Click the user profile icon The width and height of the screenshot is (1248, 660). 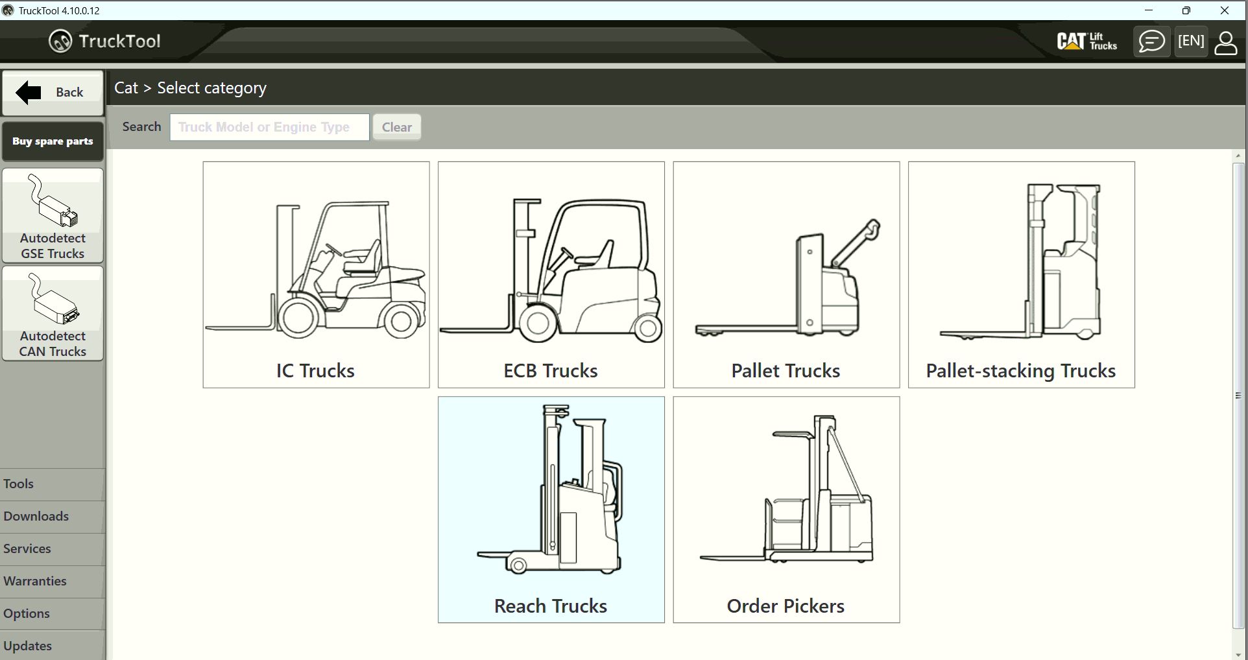[x=1226, y=41]
